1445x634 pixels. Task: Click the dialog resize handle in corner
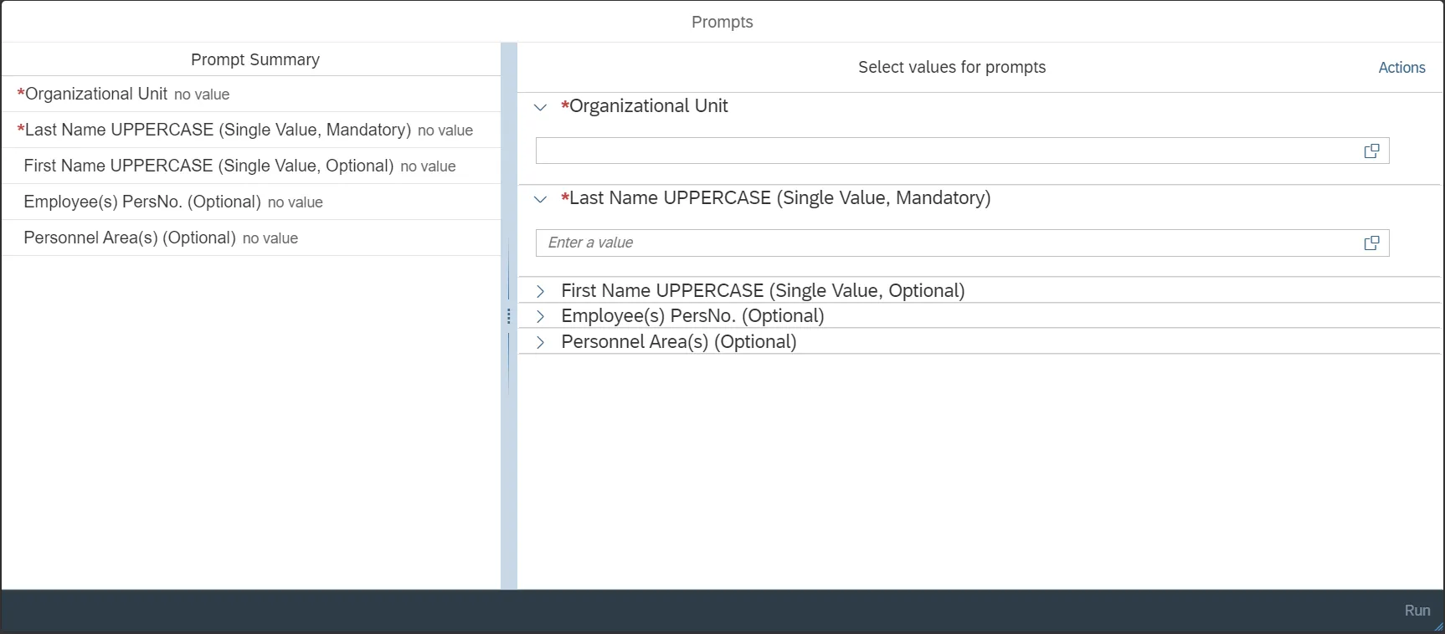[x=1438, y=627]
